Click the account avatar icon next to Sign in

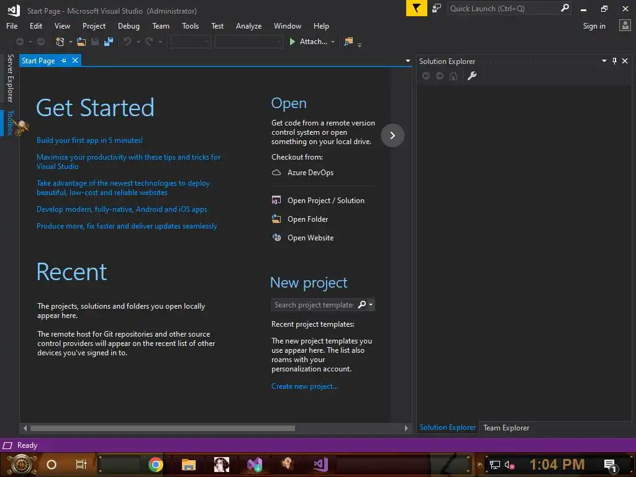coord(625,25)
